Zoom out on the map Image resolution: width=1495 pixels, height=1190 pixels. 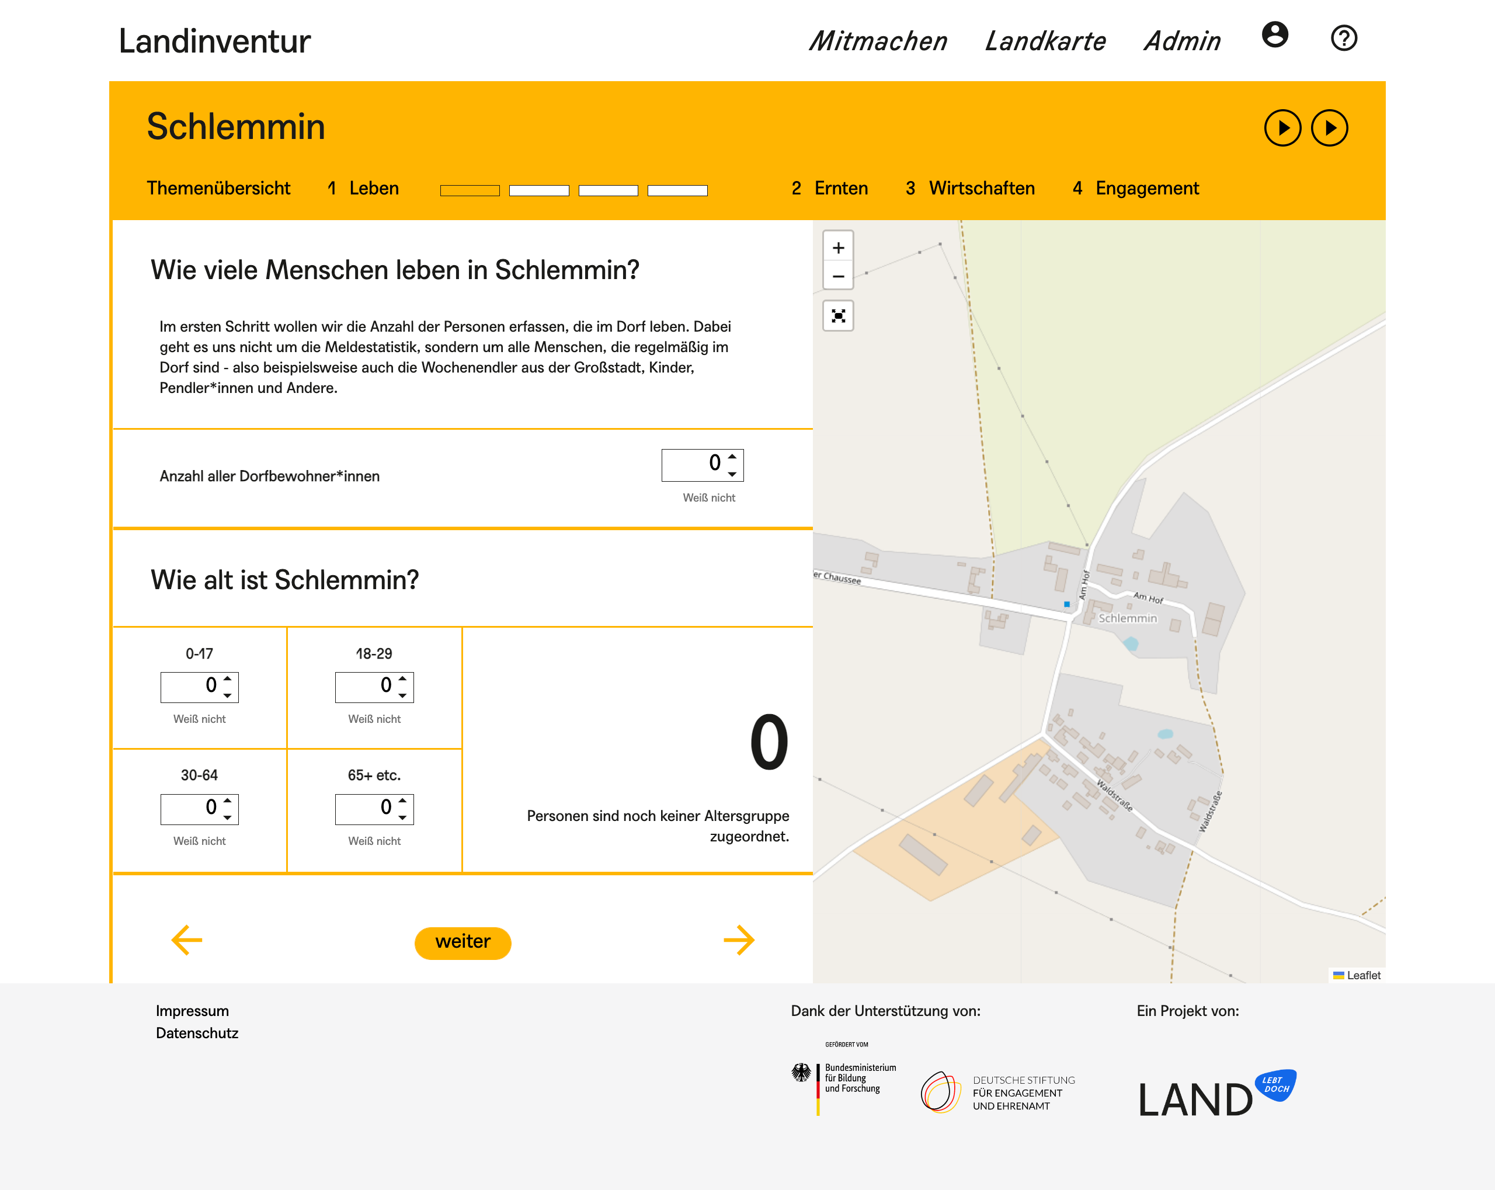(837, 276)
